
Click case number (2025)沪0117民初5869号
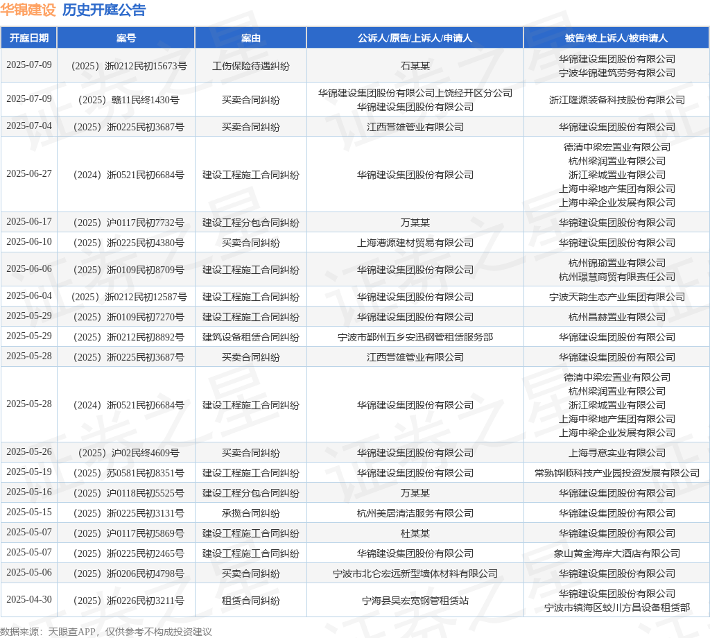tap(128, 534)
